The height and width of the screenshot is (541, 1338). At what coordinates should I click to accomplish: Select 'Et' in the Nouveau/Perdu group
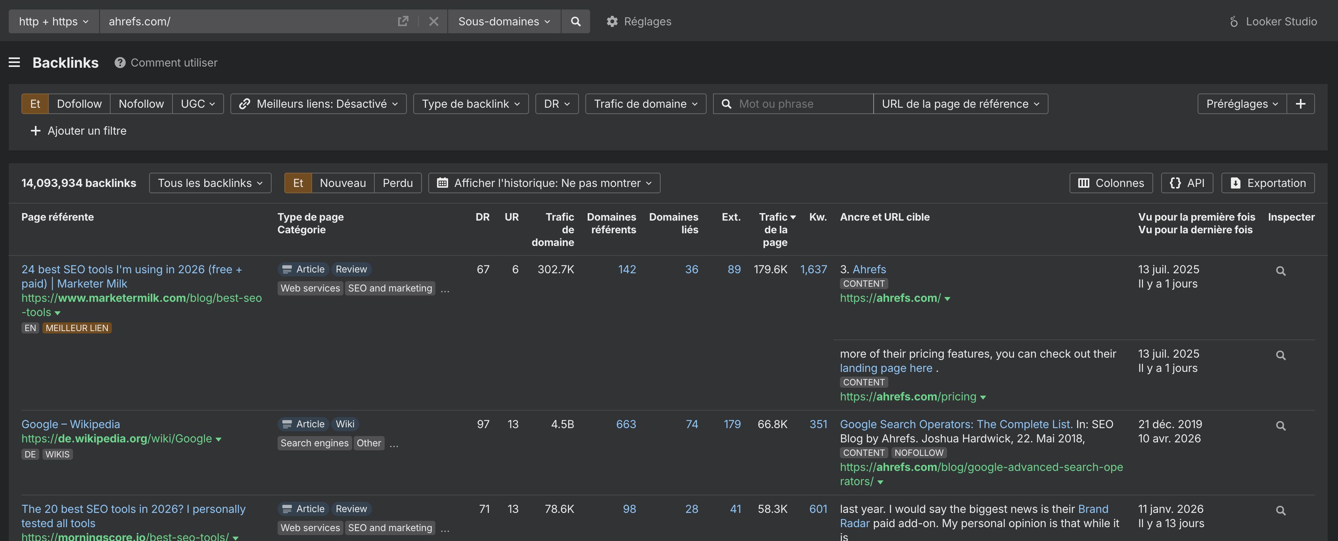[x=298, y=183]
